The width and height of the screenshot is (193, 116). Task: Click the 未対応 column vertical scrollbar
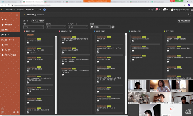click(56, 50)
